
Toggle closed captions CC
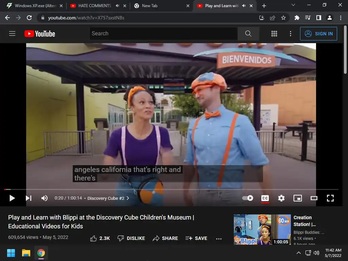[x=265, y=198]
